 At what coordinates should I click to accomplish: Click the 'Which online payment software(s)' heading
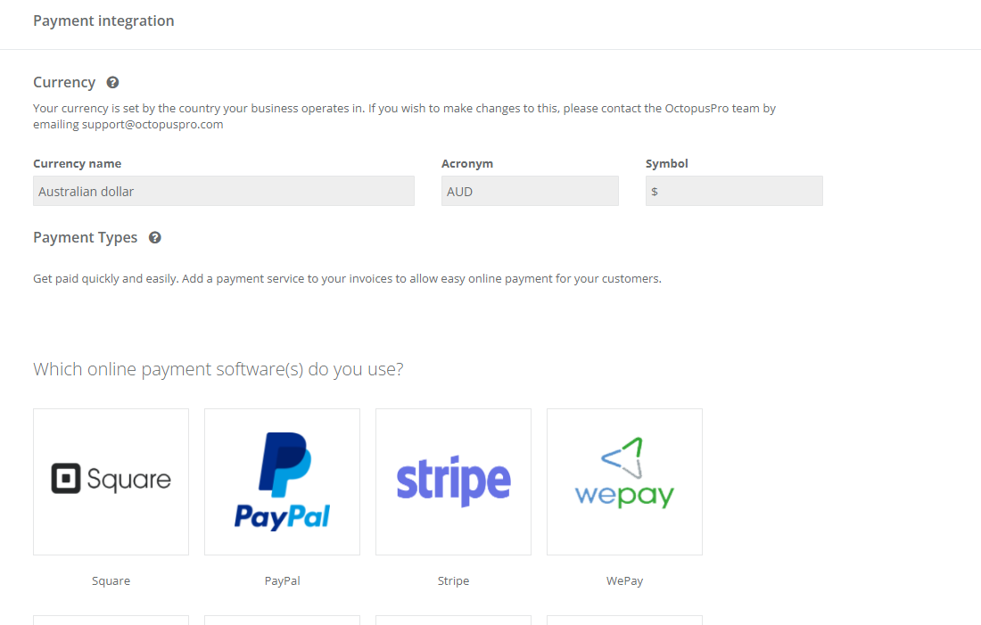pyautogui.click(x=218, y=369)
